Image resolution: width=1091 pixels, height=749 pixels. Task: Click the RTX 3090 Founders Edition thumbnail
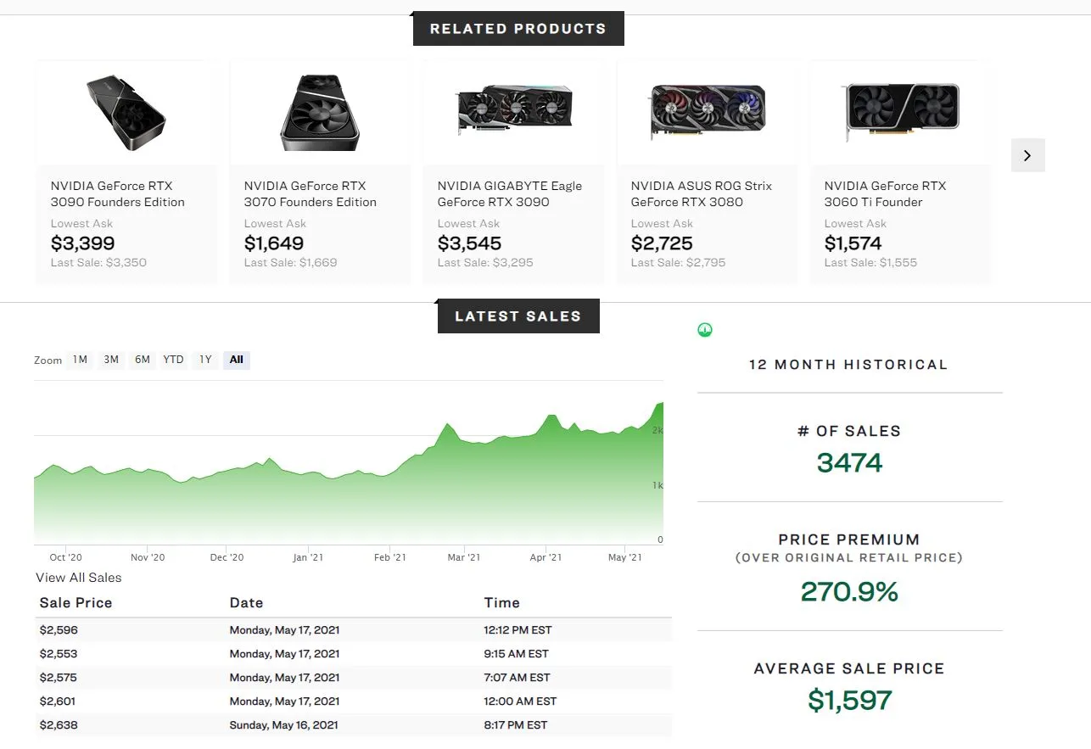[x=126, y=110]
